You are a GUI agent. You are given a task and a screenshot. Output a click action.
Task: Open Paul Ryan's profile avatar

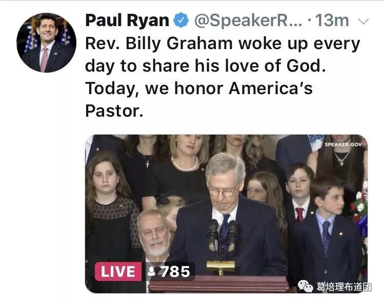46,42
